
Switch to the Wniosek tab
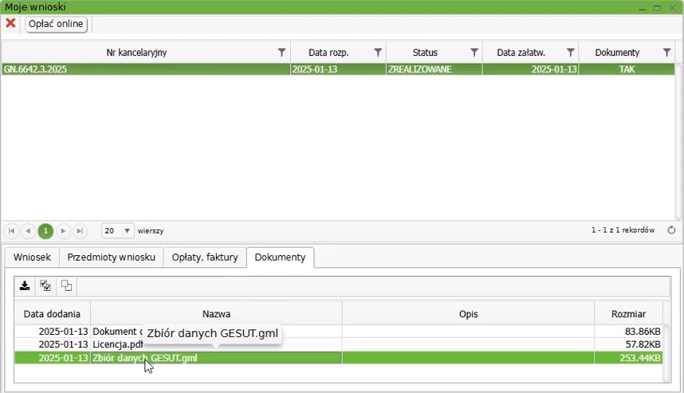click(32, 257)
